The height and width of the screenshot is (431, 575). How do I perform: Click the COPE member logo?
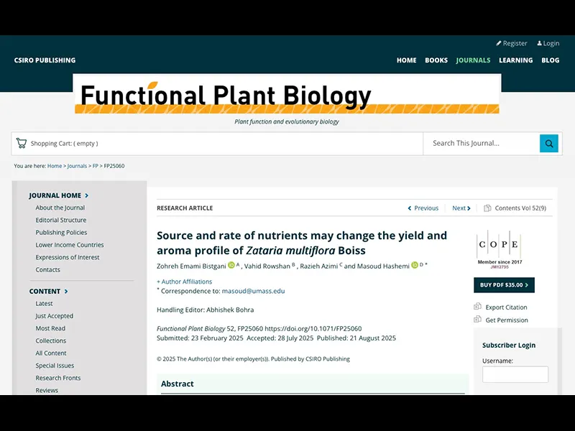[499, 246]
